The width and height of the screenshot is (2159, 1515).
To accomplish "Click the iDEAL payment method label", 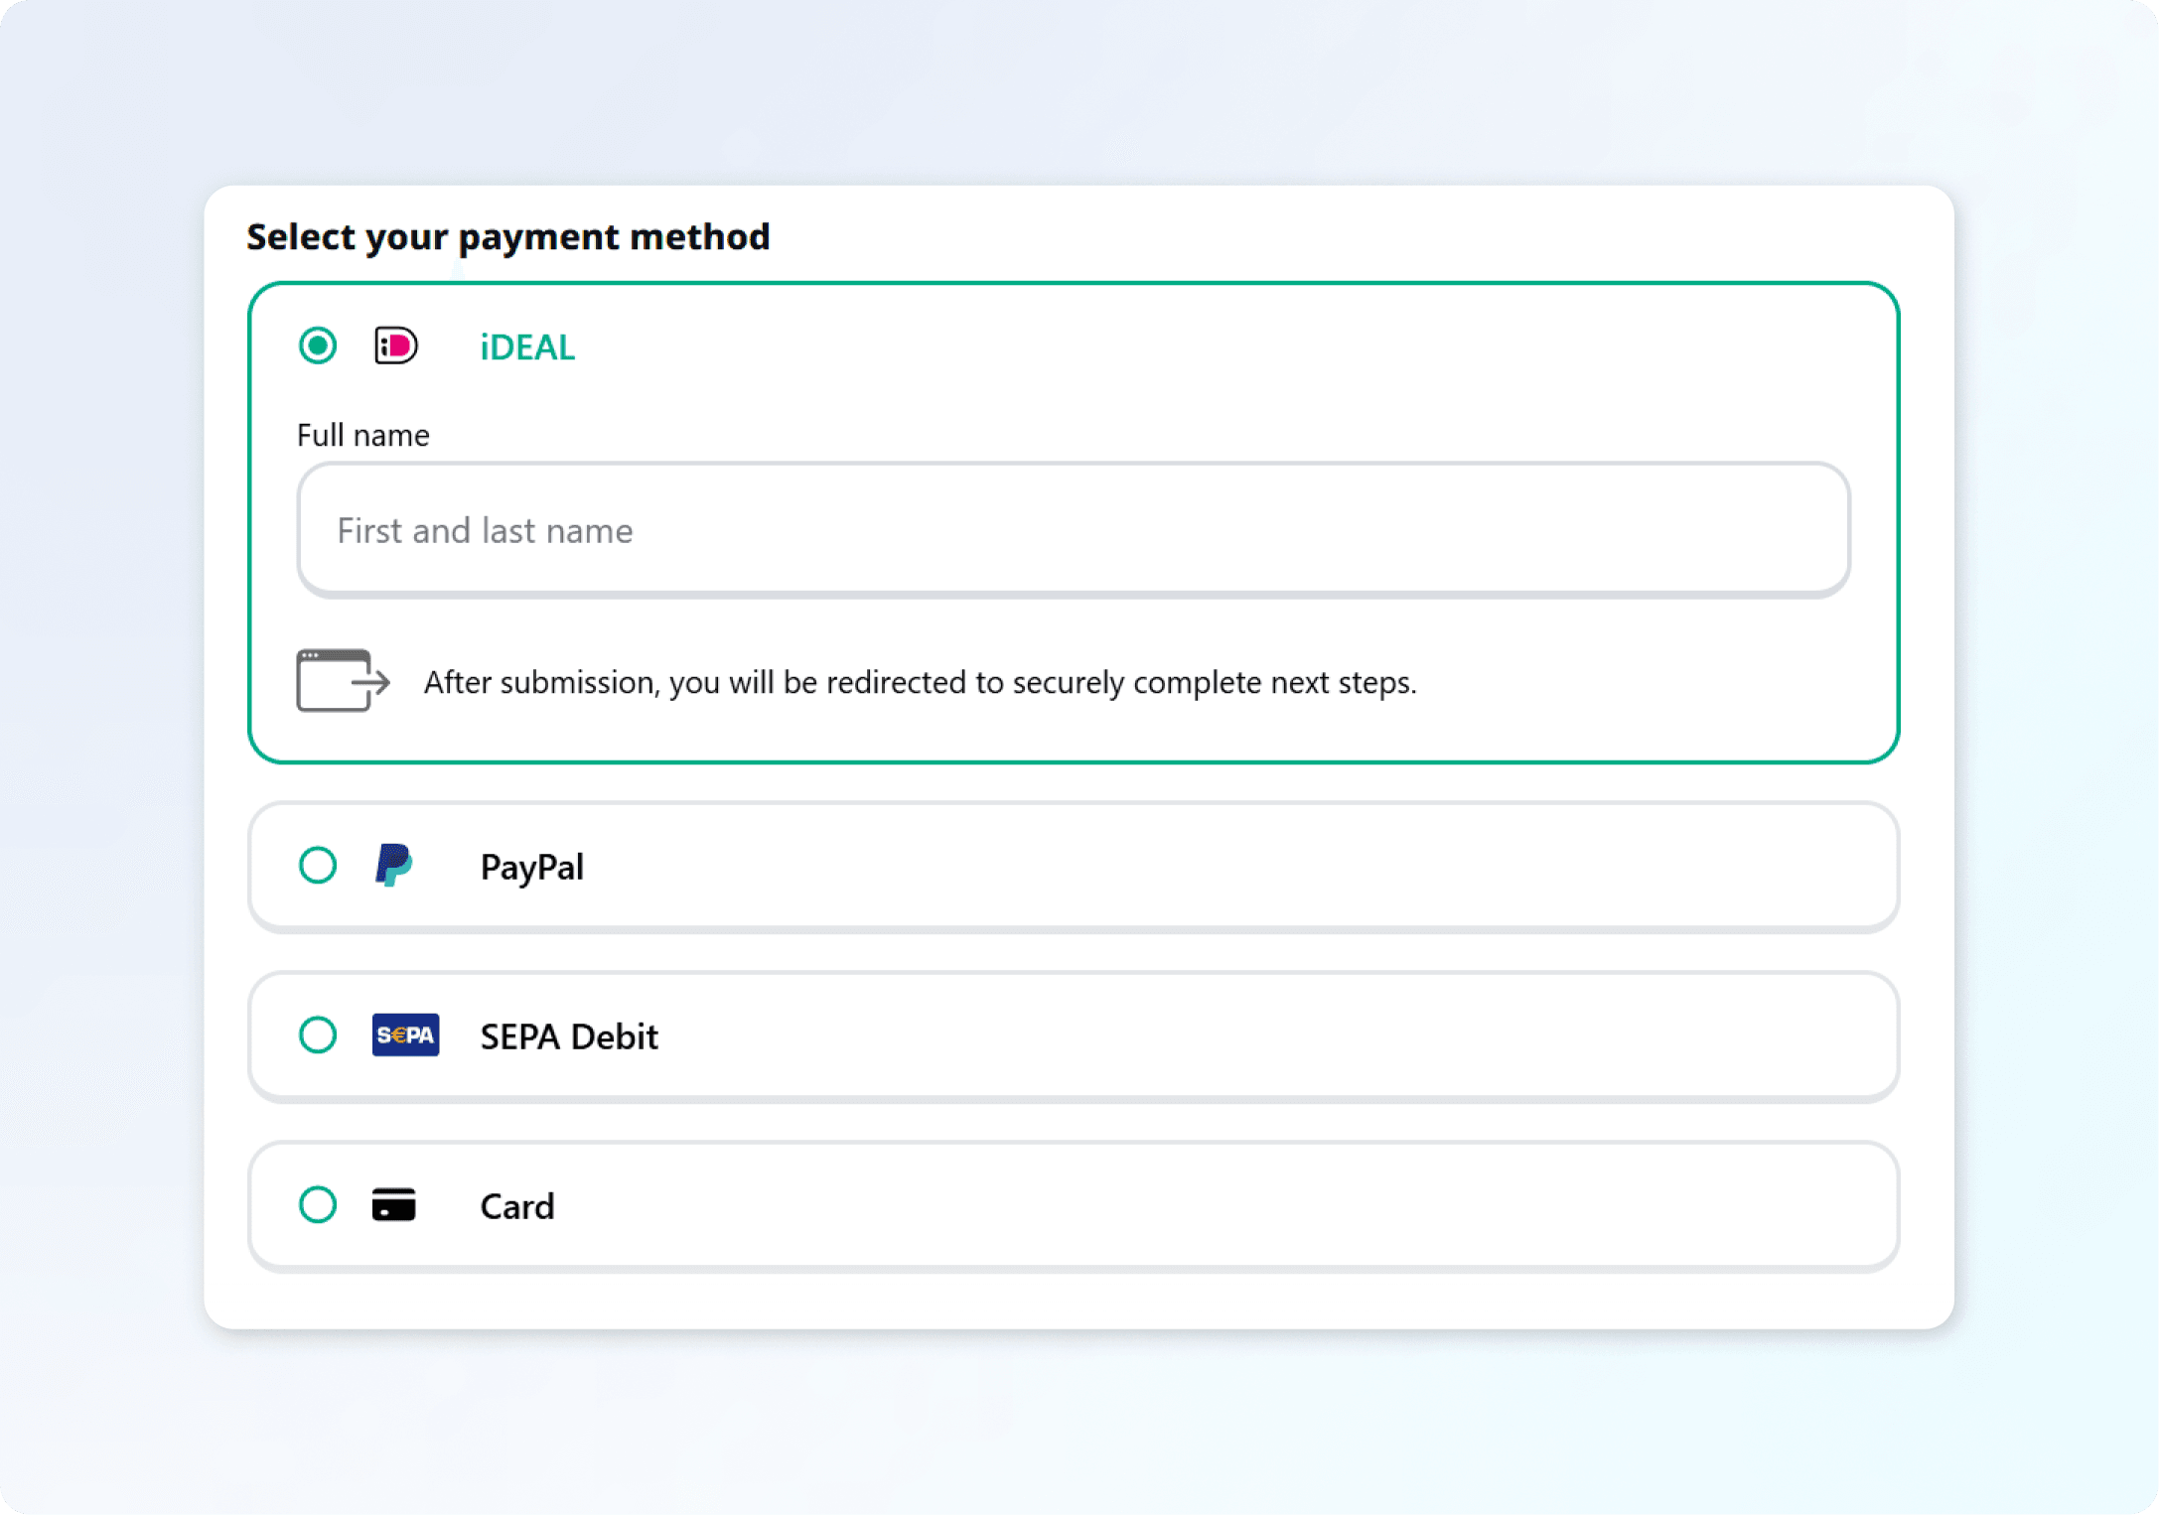I will pyautogui.click(x=527, y=347).
